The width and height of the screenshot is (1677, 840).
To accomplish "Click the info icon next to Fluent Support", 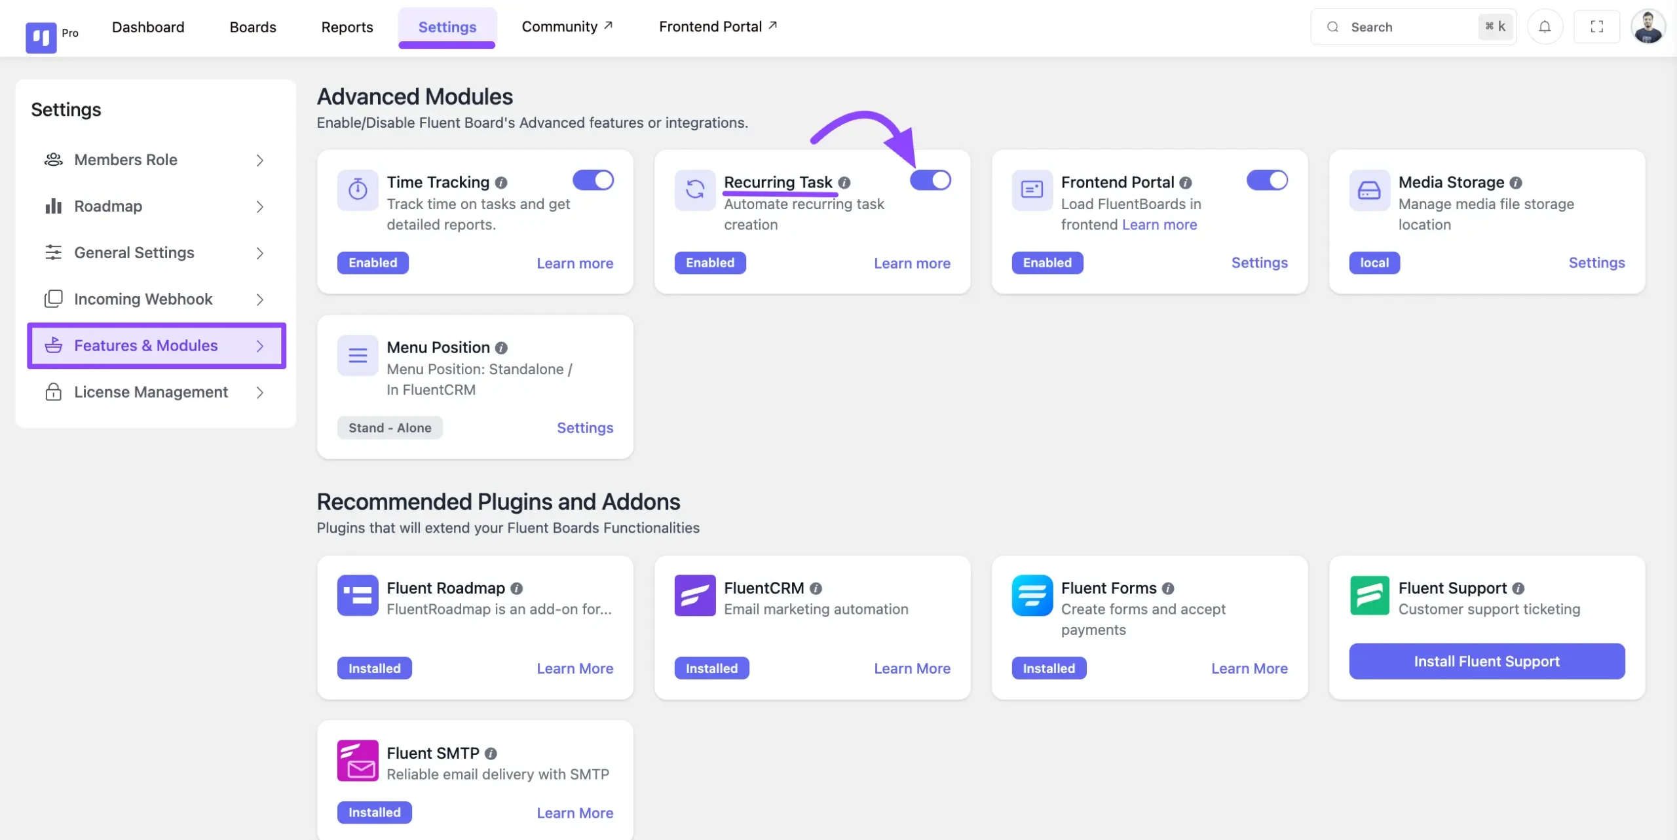I will click(1518, 588).
